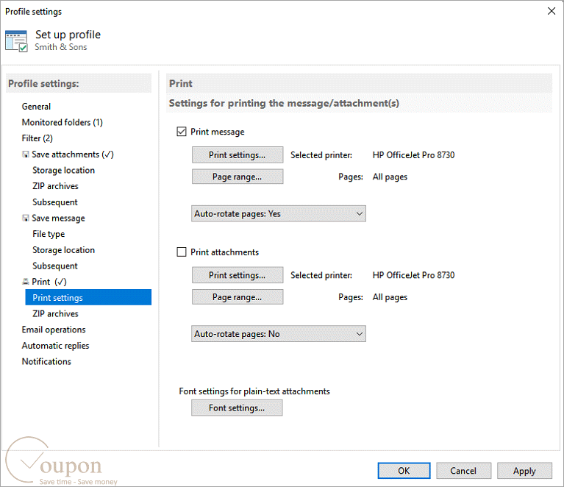Close the Profile settings dialog

pos(551,11)
